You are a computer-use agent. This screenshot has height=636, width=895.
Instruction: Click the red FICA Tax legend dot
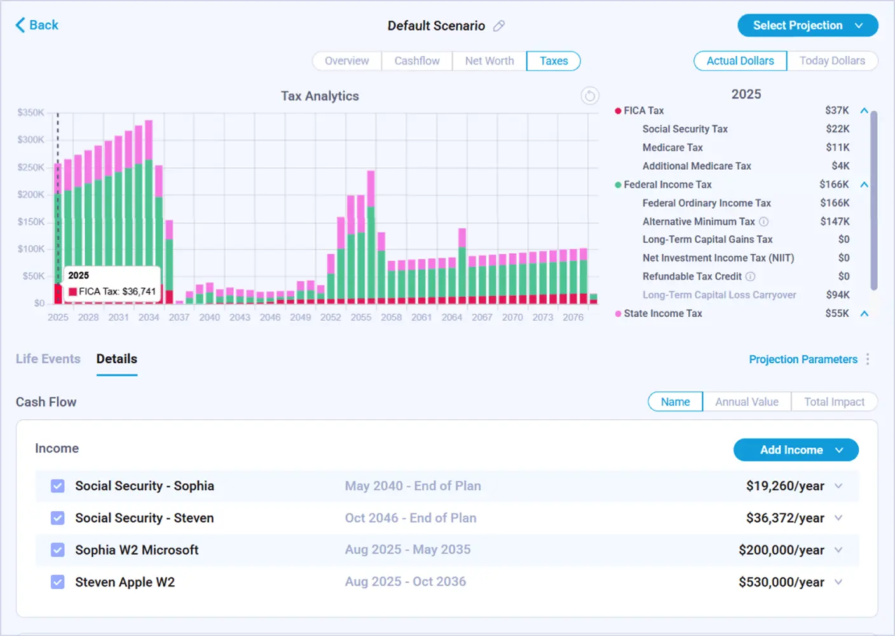click(618, 111)
